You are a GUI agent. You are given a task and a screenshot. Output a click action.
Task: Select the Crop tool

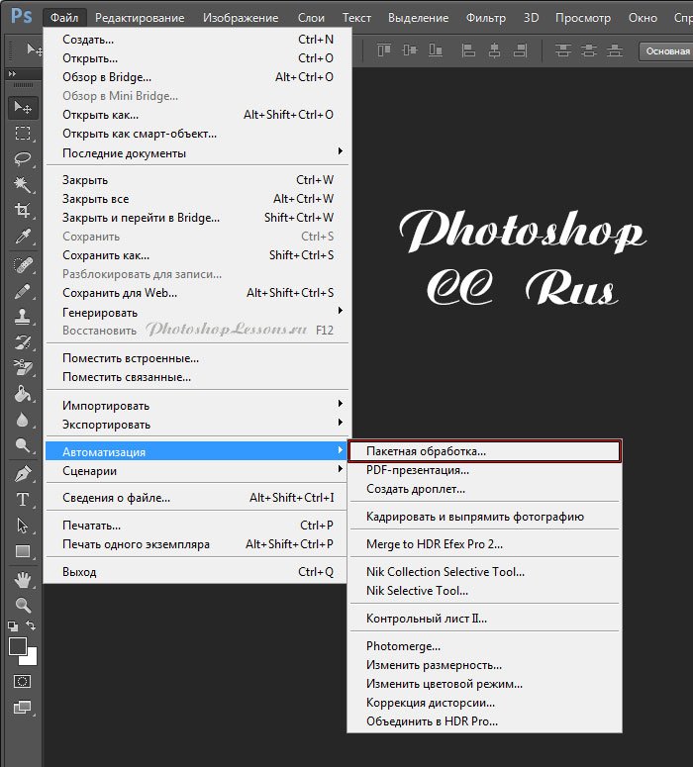[x=22, y=211]
